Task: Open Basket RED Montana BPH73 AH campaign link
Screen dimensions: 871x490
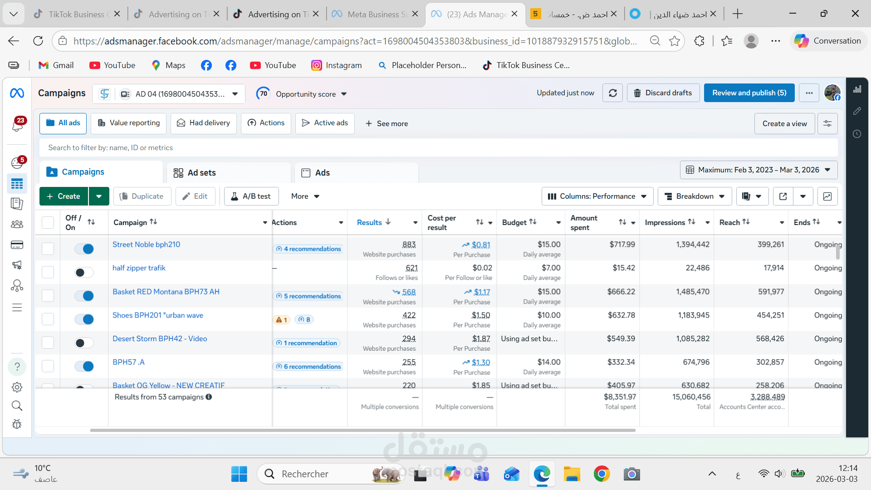Action: pyautogui.click(x=166, y=292)
